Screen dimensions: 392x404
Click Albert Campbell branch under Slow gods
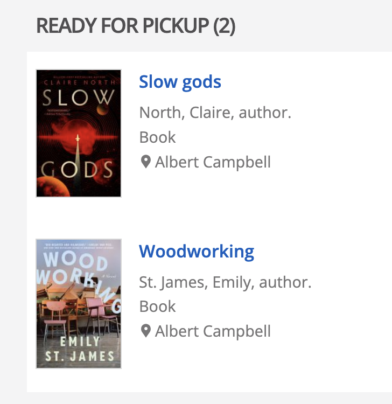tap(213, 162)
